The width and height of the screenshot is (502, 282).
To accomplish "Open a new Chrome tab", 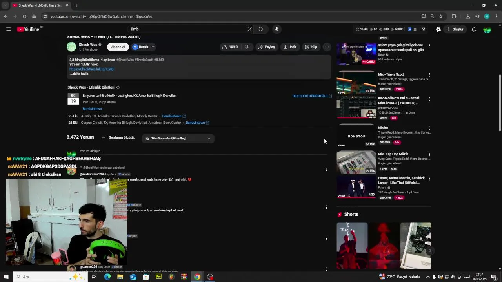I will point(76,5).
